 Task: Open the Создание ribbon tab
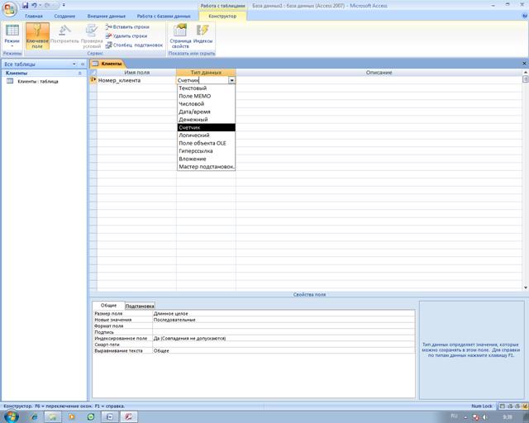pos(64,16)
